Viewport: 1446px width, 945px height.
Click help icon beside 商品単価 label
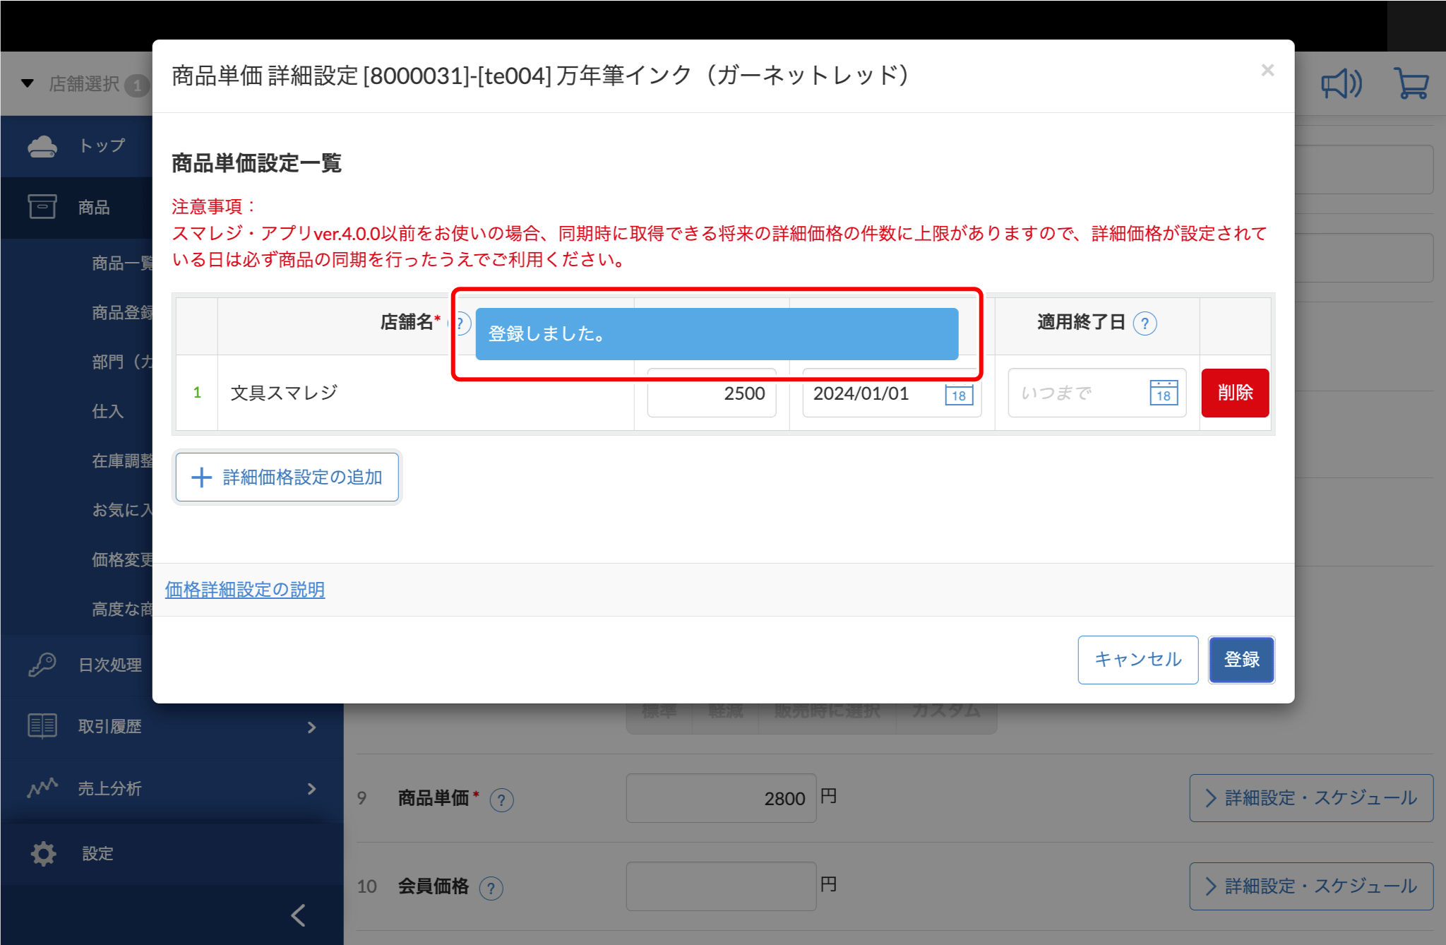coord(501,800)
